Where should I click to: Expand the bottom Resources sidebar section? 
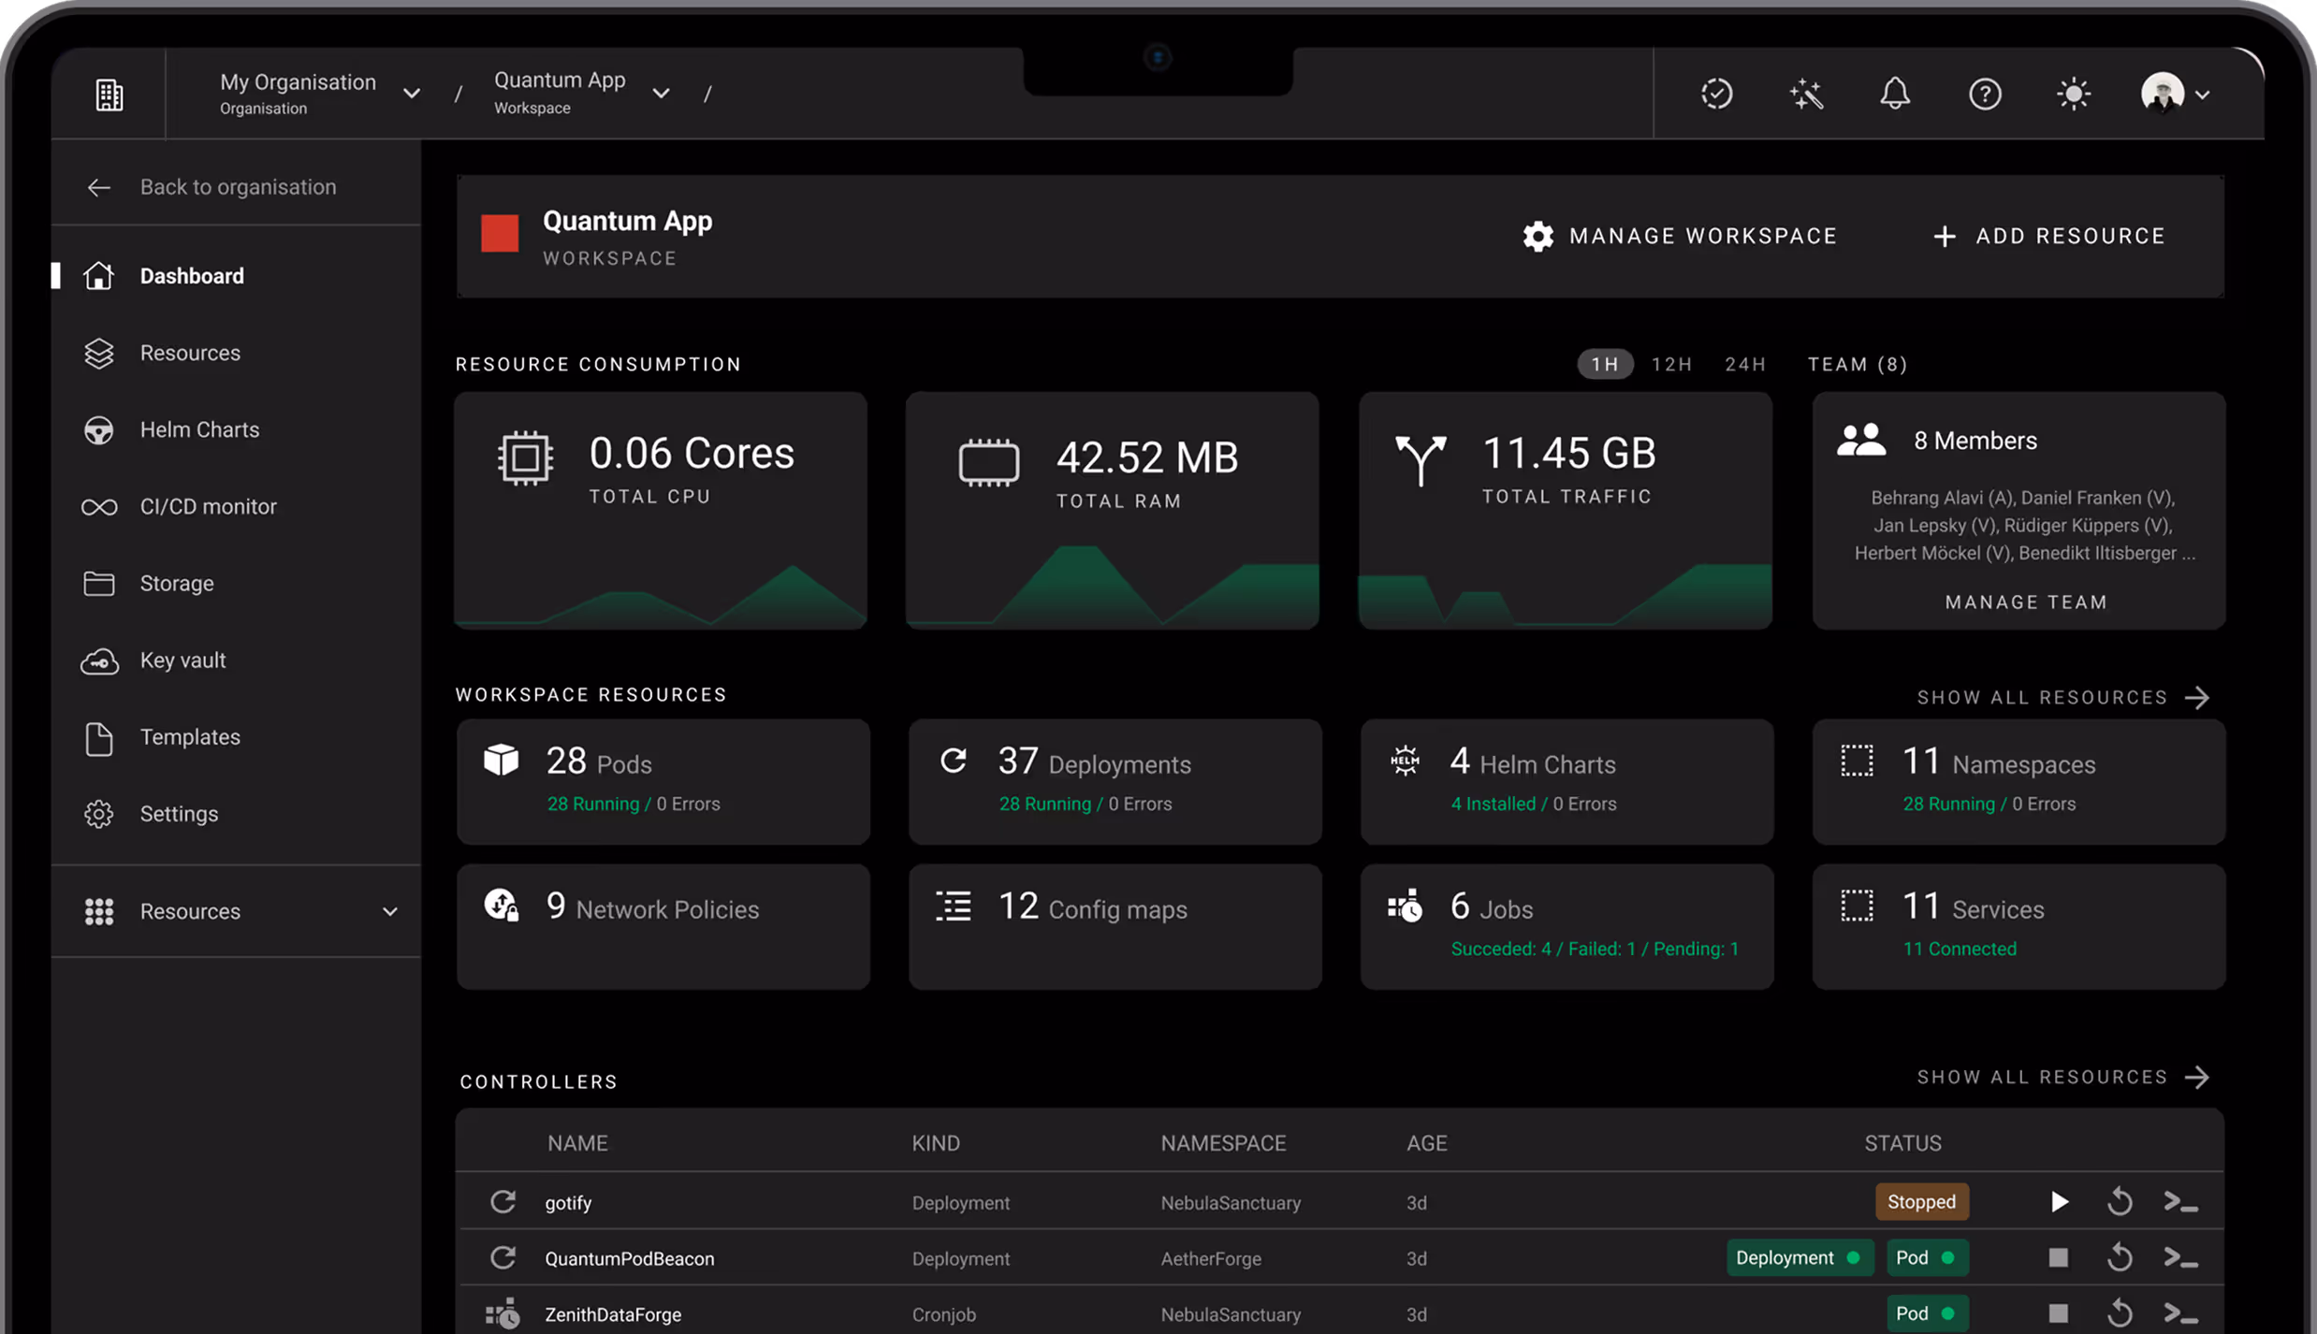pos(389,911)
